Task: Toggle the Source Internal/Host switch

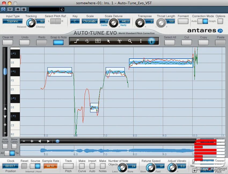Action: [35, 166]
